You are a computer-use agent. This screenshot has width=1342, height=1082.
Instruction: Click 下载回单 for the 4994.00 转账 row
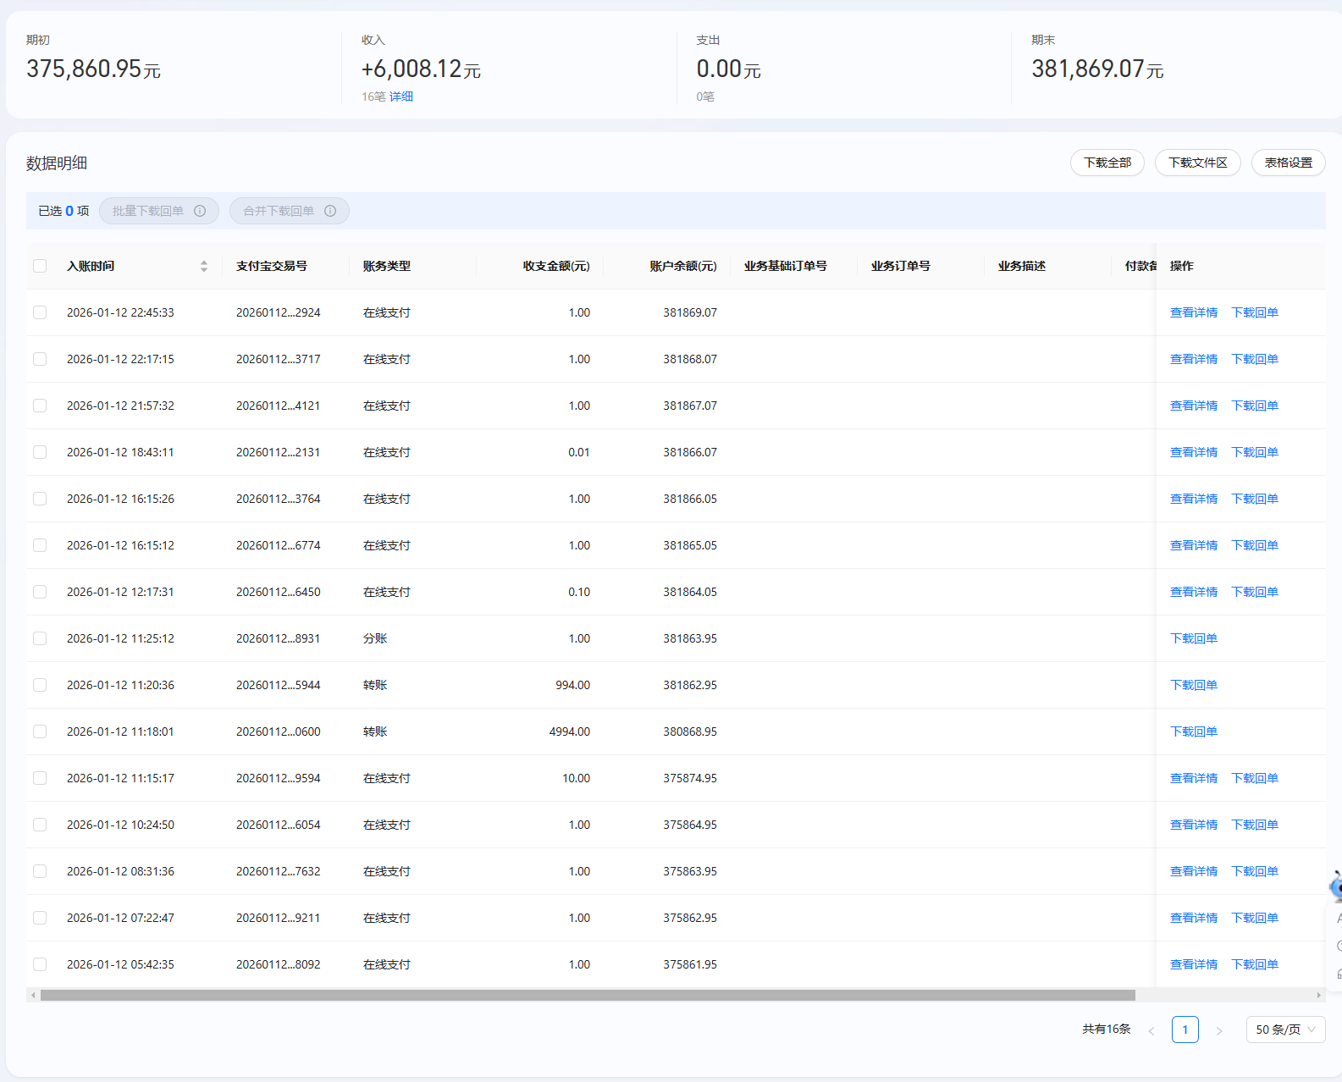[x=1193, y=731]
